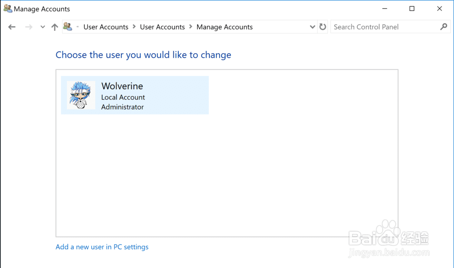Open the second User Accounts breadcrumb
454x268 pixels.
point(162,27)
